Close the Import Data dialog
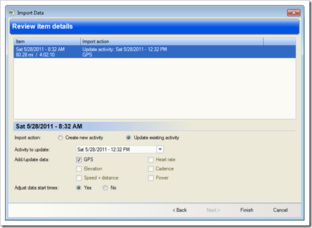The height and width of the screenshot is (228, 312). 294,13
